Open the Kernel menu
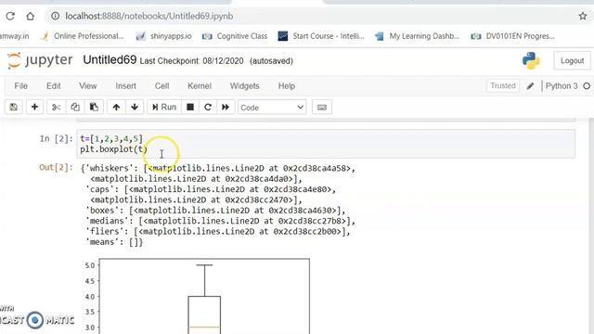 (200, 86)
